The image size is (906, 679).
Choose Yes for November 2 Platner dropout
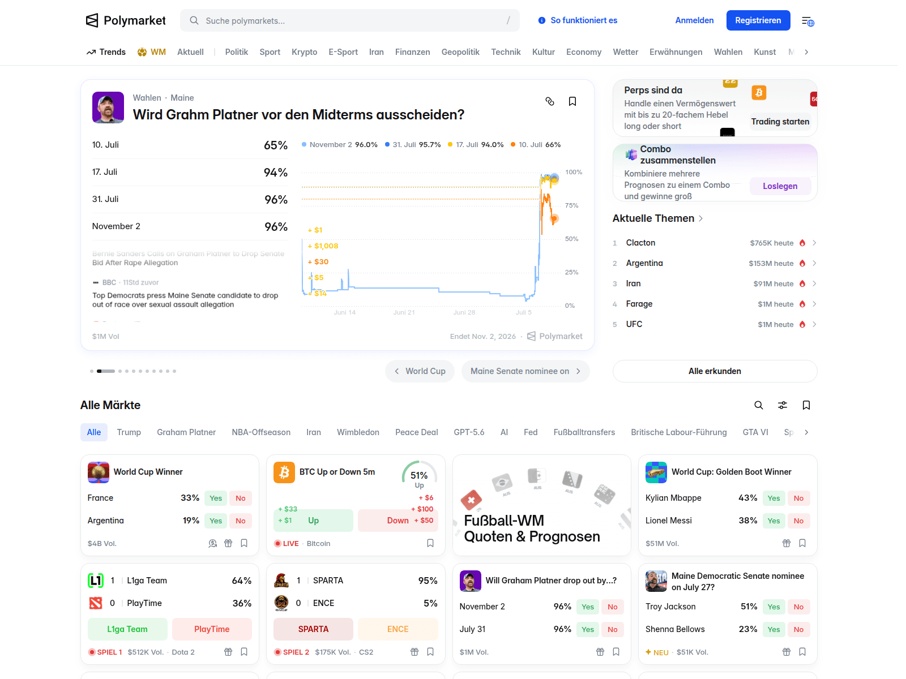(x=588, y=607)
